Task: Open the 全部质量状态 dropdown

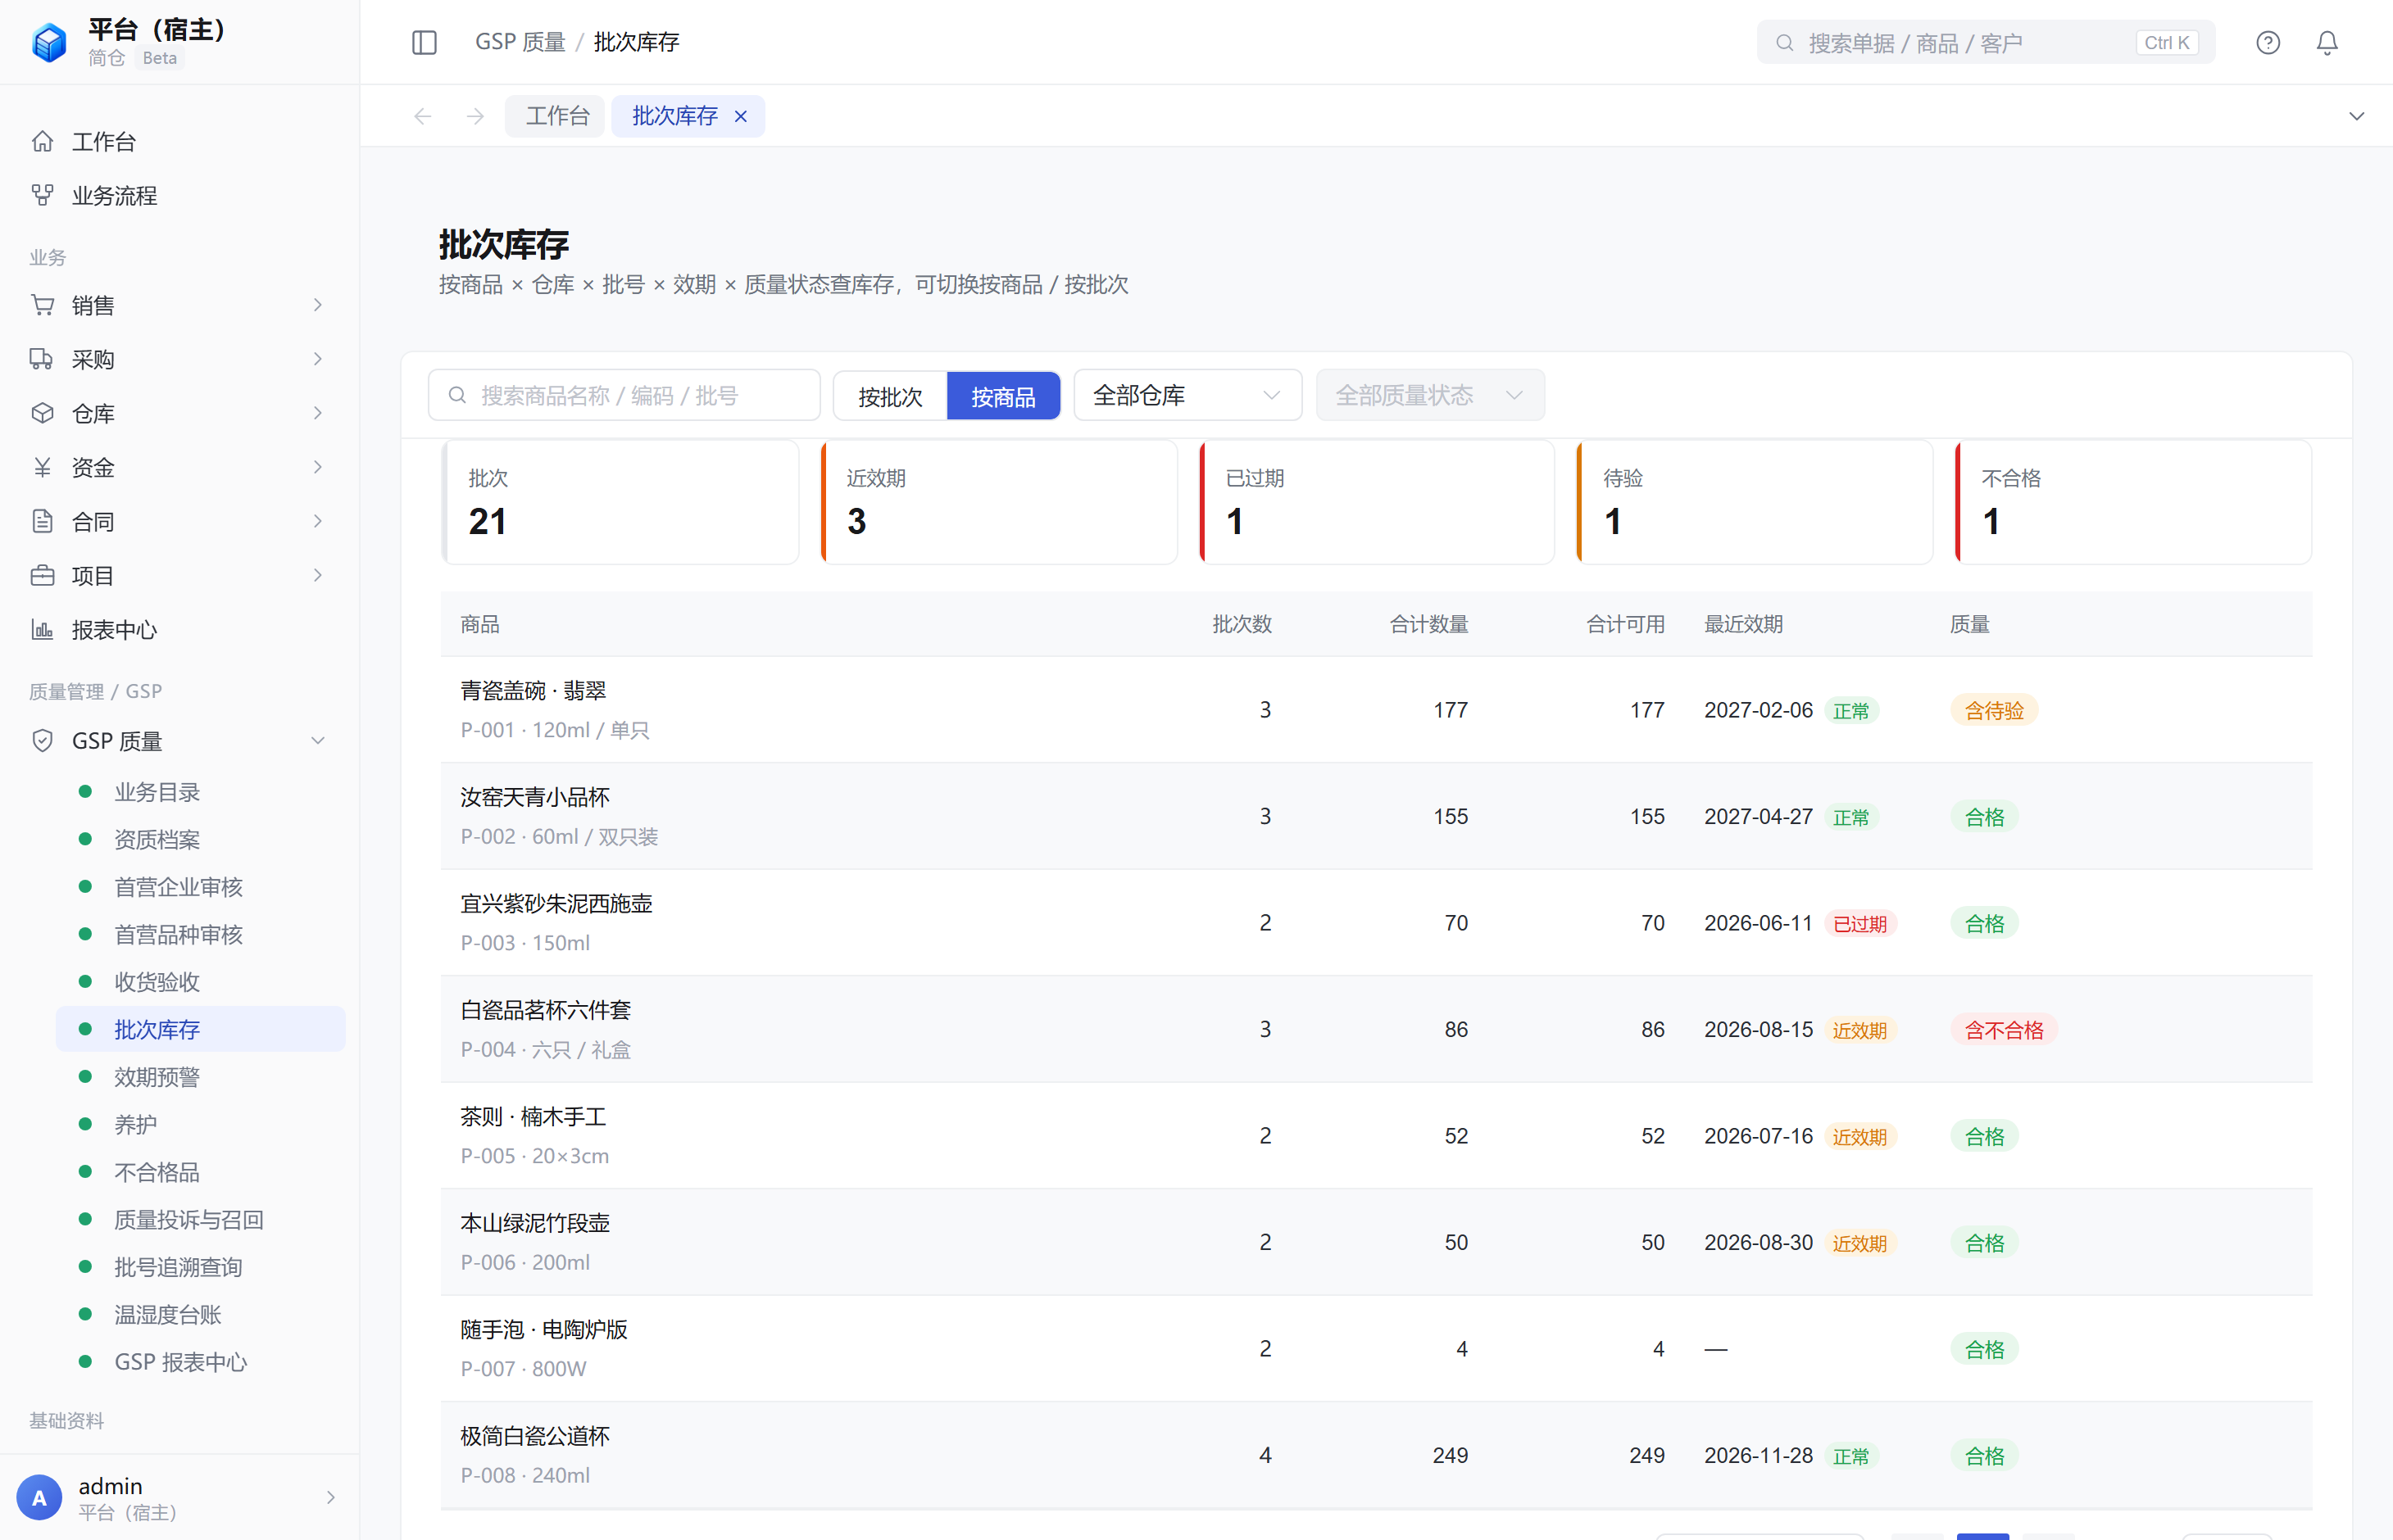Action: [x=1429, y=395]
